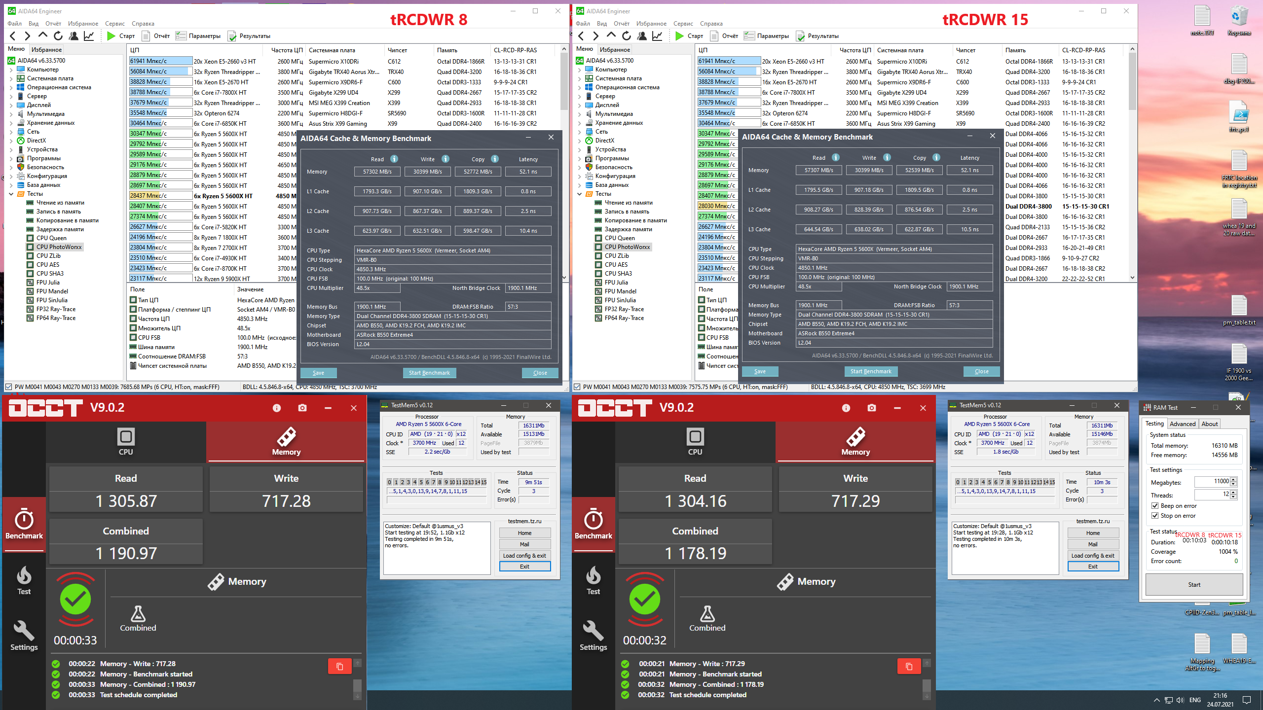
Task: Increase Megabytes value with the up stepper arrow
Action: point(1233,479)
